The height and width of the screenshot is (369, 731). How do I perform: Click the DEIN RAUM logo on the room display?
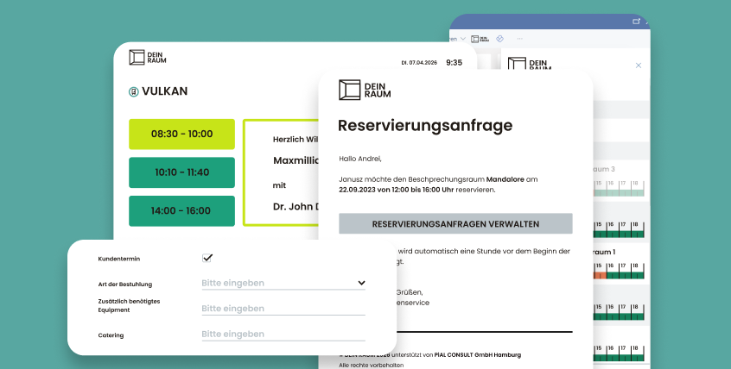(x=147, y=57)
